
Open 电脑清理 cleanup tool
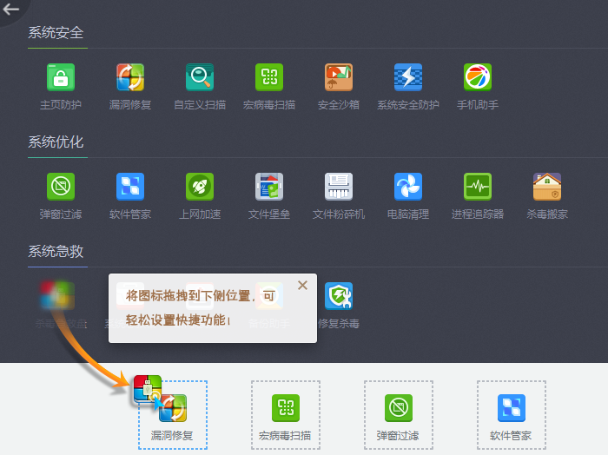pos(408,187)
